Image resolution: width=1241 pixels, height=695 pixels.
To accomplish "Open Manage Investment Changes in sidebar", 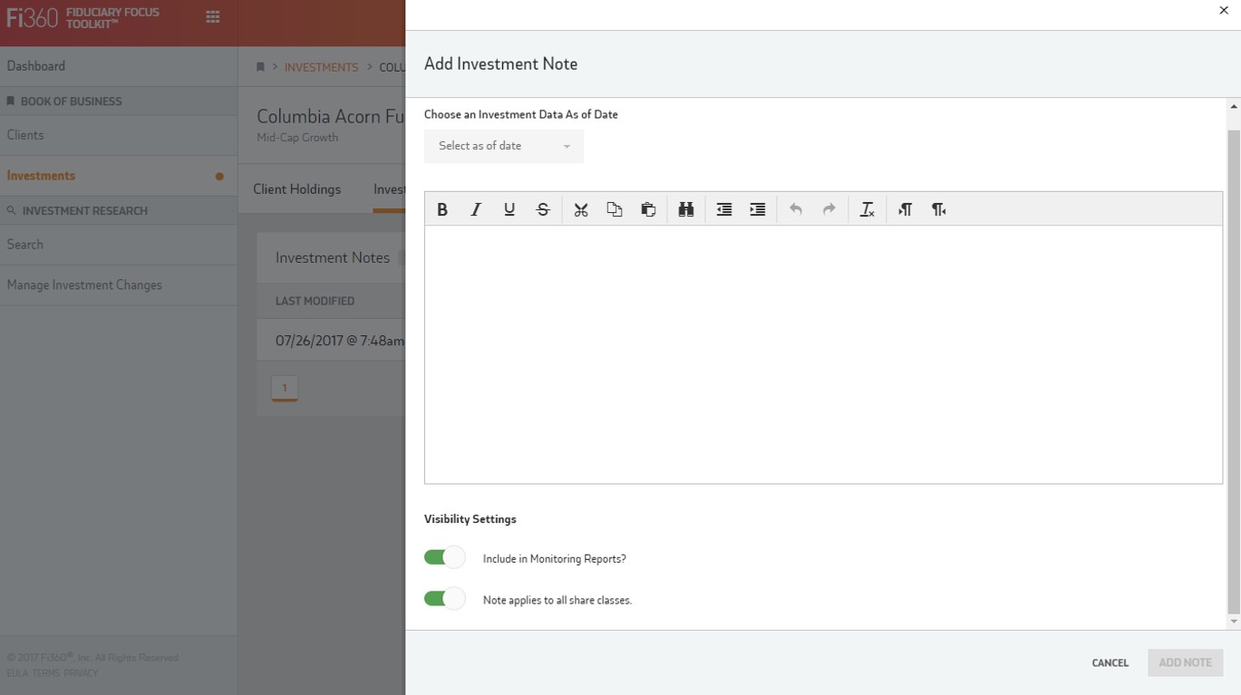I will point(84,285).
